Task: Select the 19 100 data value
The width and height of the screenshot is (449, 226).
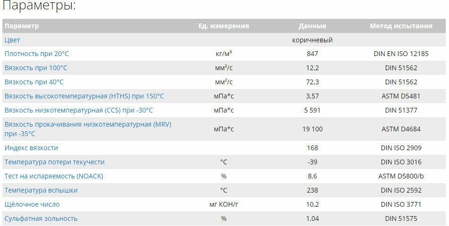Action: [312, 129]
